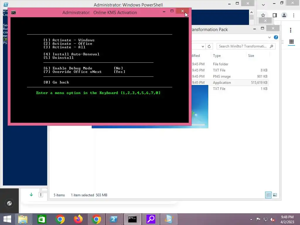Open network status tray icon
Viewport: 300px width, 225px height.
pyautogui.click(x=265, y=219)
